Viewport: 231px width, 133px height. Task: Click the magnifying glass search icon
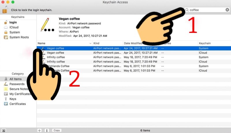pos(187,10)
